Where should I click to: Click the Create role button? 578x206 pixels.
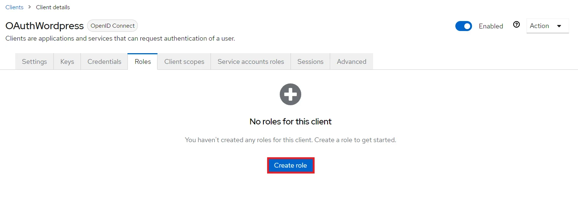[x=290, y=165]
